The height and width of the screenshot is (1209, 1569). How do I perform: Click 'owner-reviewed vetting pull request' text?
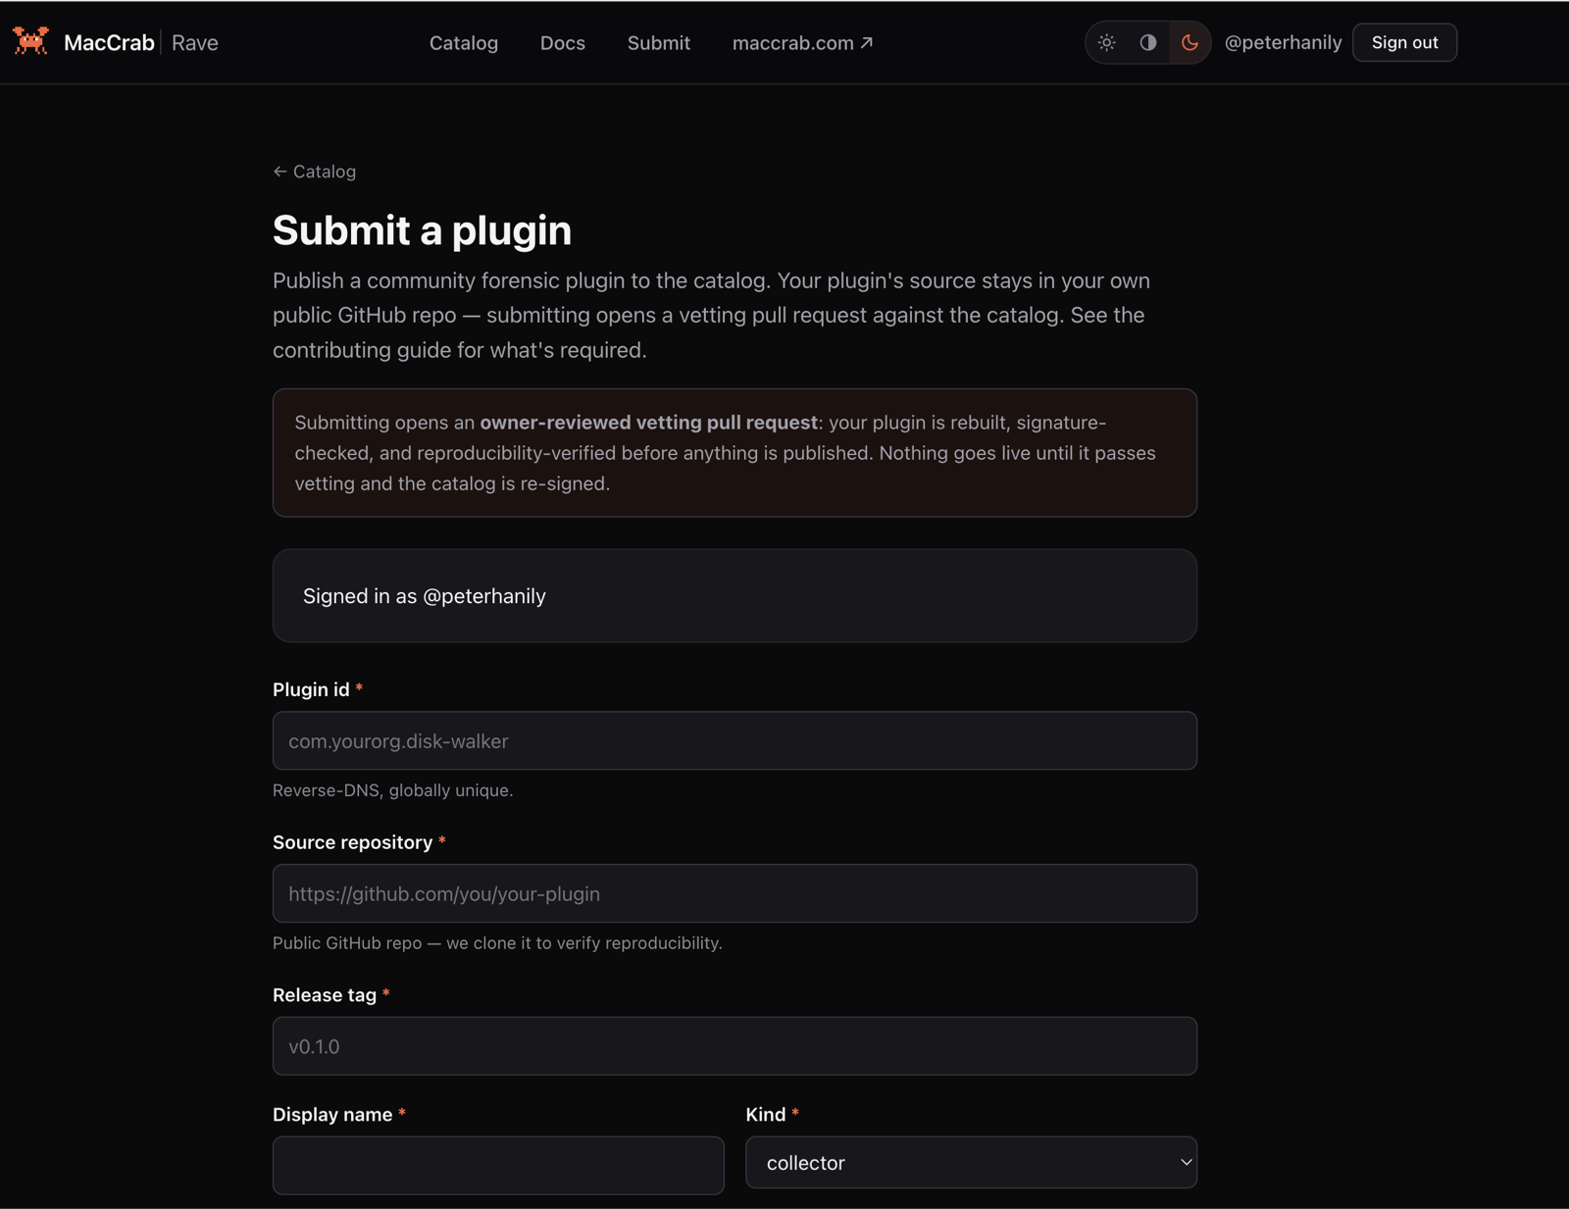tap(648, 423)
